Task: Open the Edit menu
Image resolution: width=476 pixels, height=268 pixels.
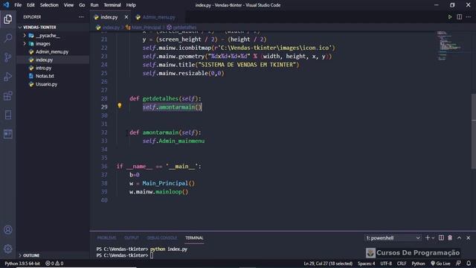Action: (30, 5)
